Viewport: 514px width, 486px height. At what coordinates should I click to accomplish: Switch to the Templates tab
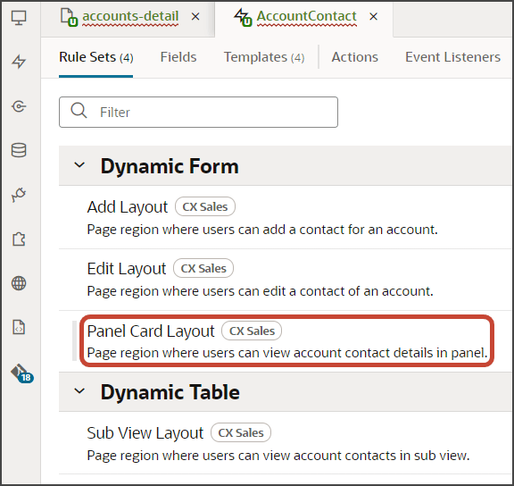pyautogui.click(x=264, y=57)
